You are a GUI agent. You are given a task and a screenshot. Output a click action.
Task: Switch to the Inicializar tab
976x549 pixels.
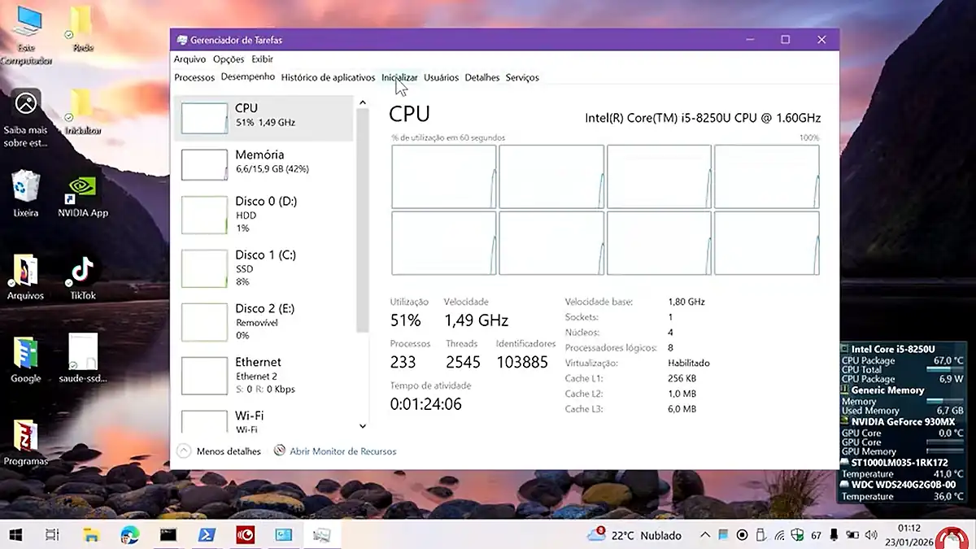(x=399, y=77)
